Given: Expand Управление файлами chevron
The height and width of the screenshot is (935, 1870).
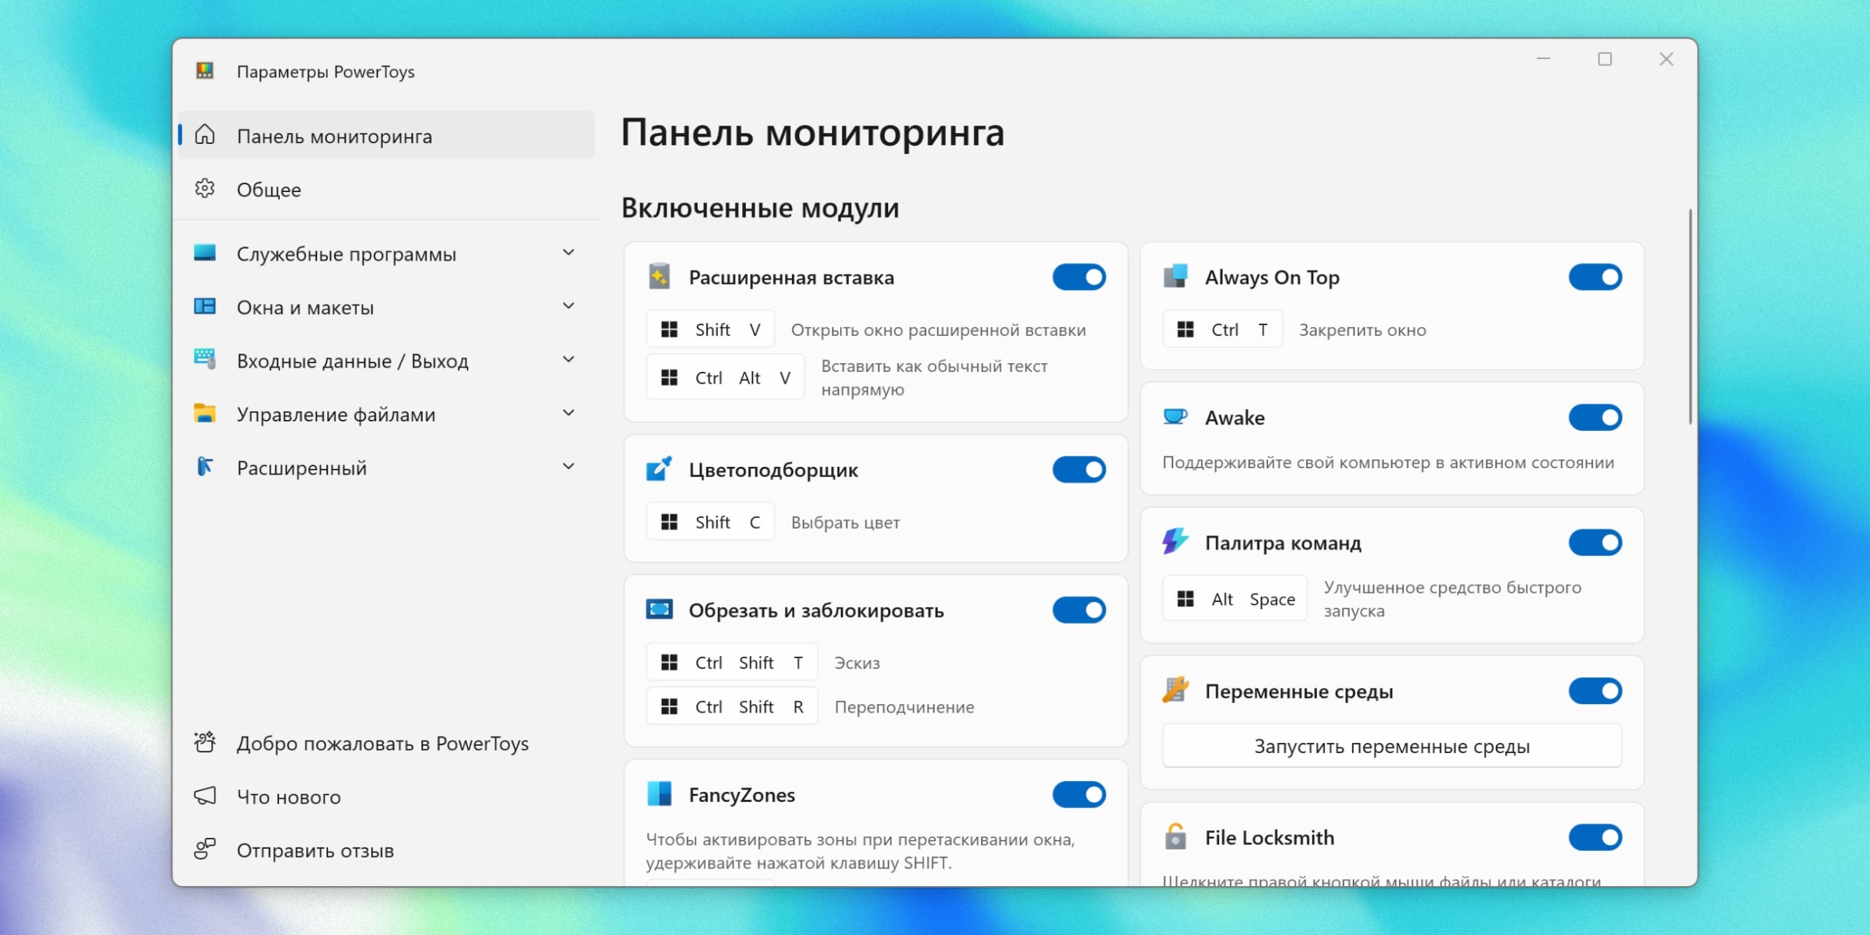Looking at the screenshot, I should click(x=568, y=413).
